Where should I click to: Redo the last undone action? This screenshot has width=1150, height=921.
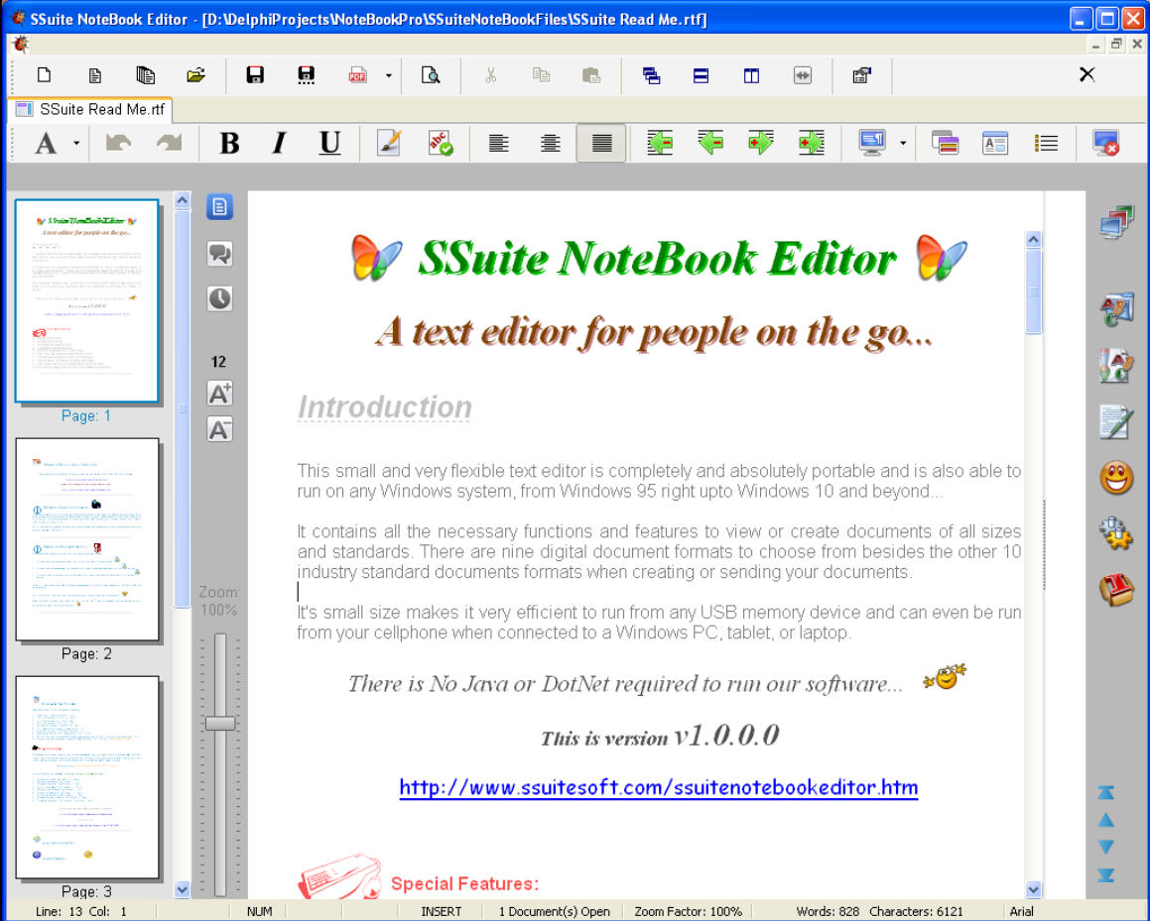170,142
